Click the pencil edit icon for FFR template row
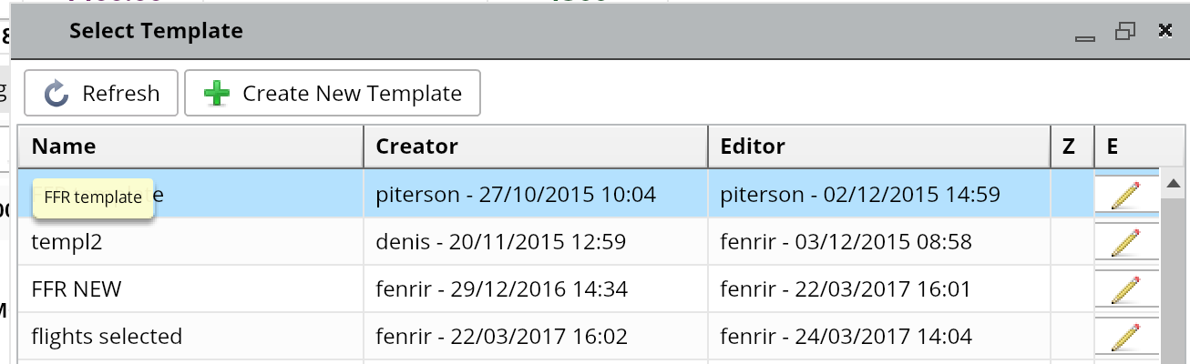This screenshot has height=364, width=1190. pyautogui.click(x=1126, y=194)
